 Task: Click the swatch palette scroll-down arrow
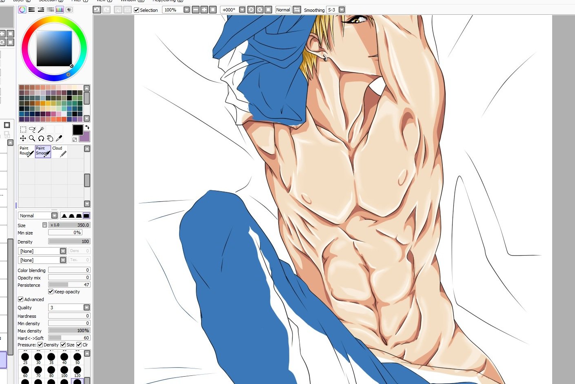(x=87, y=118)
